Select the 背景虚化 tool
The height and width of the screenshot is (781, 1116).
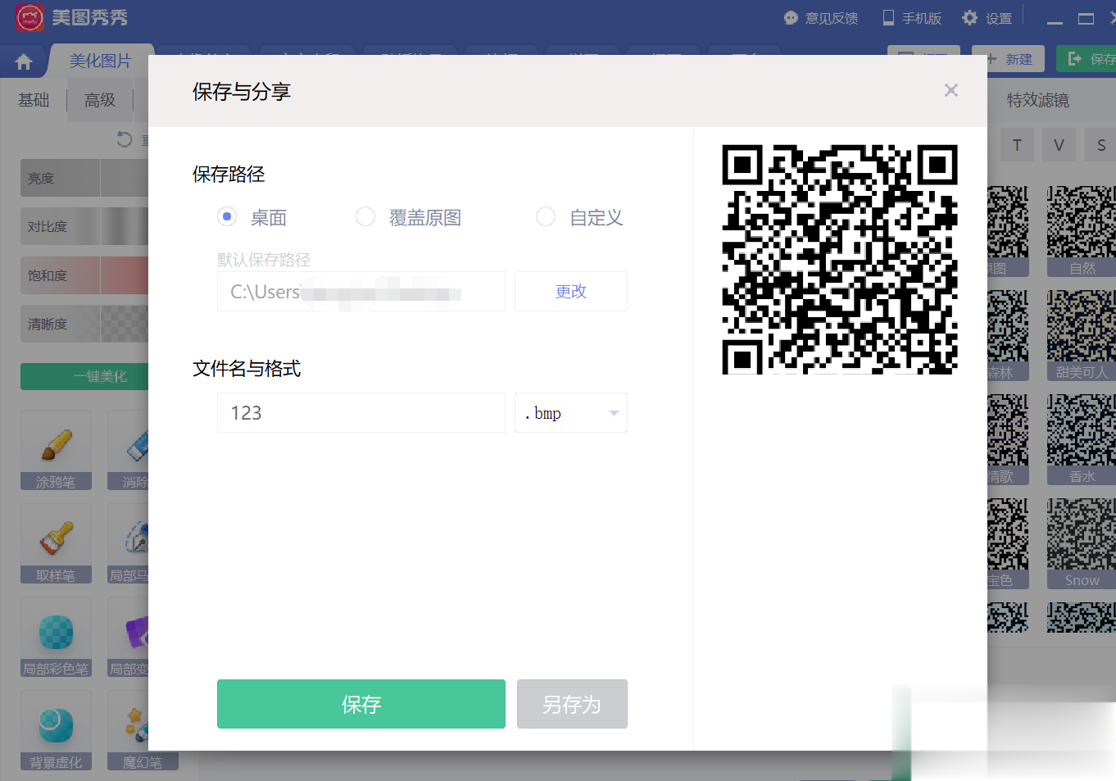56,730
